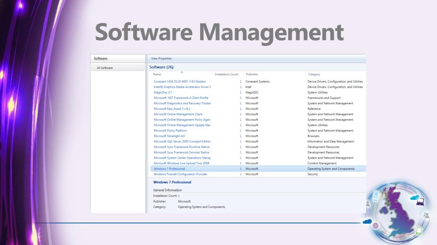Open Microsoft Diagnostics and Recovery Toolset
This screenshot has height=245, width=437.
[182, 103]
